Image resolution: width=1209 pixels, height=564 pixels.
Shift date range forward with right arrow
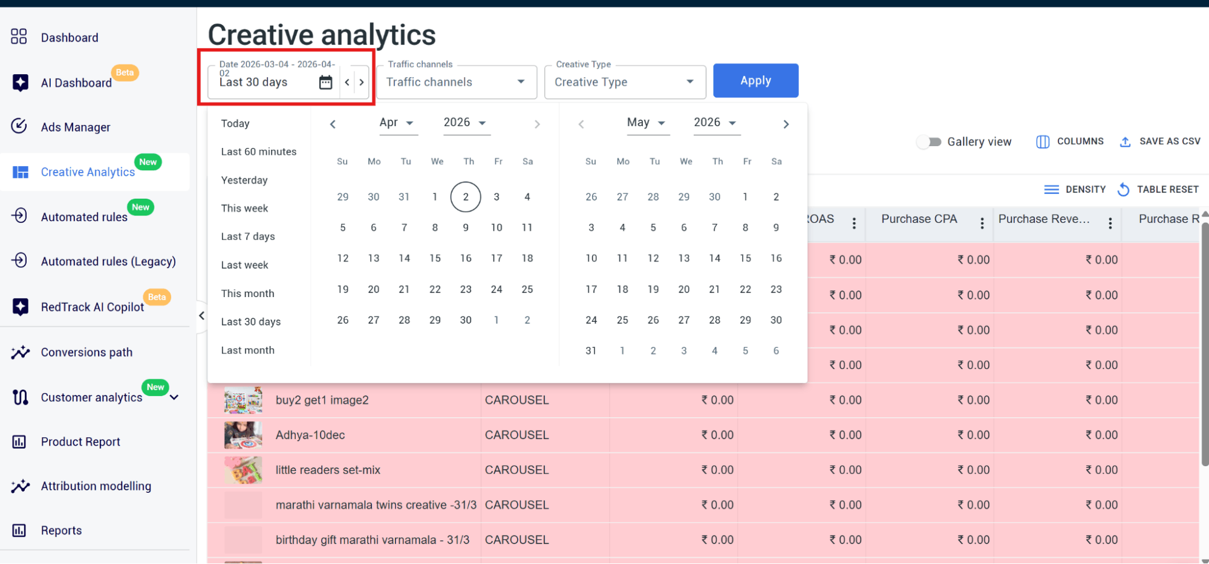362,82
